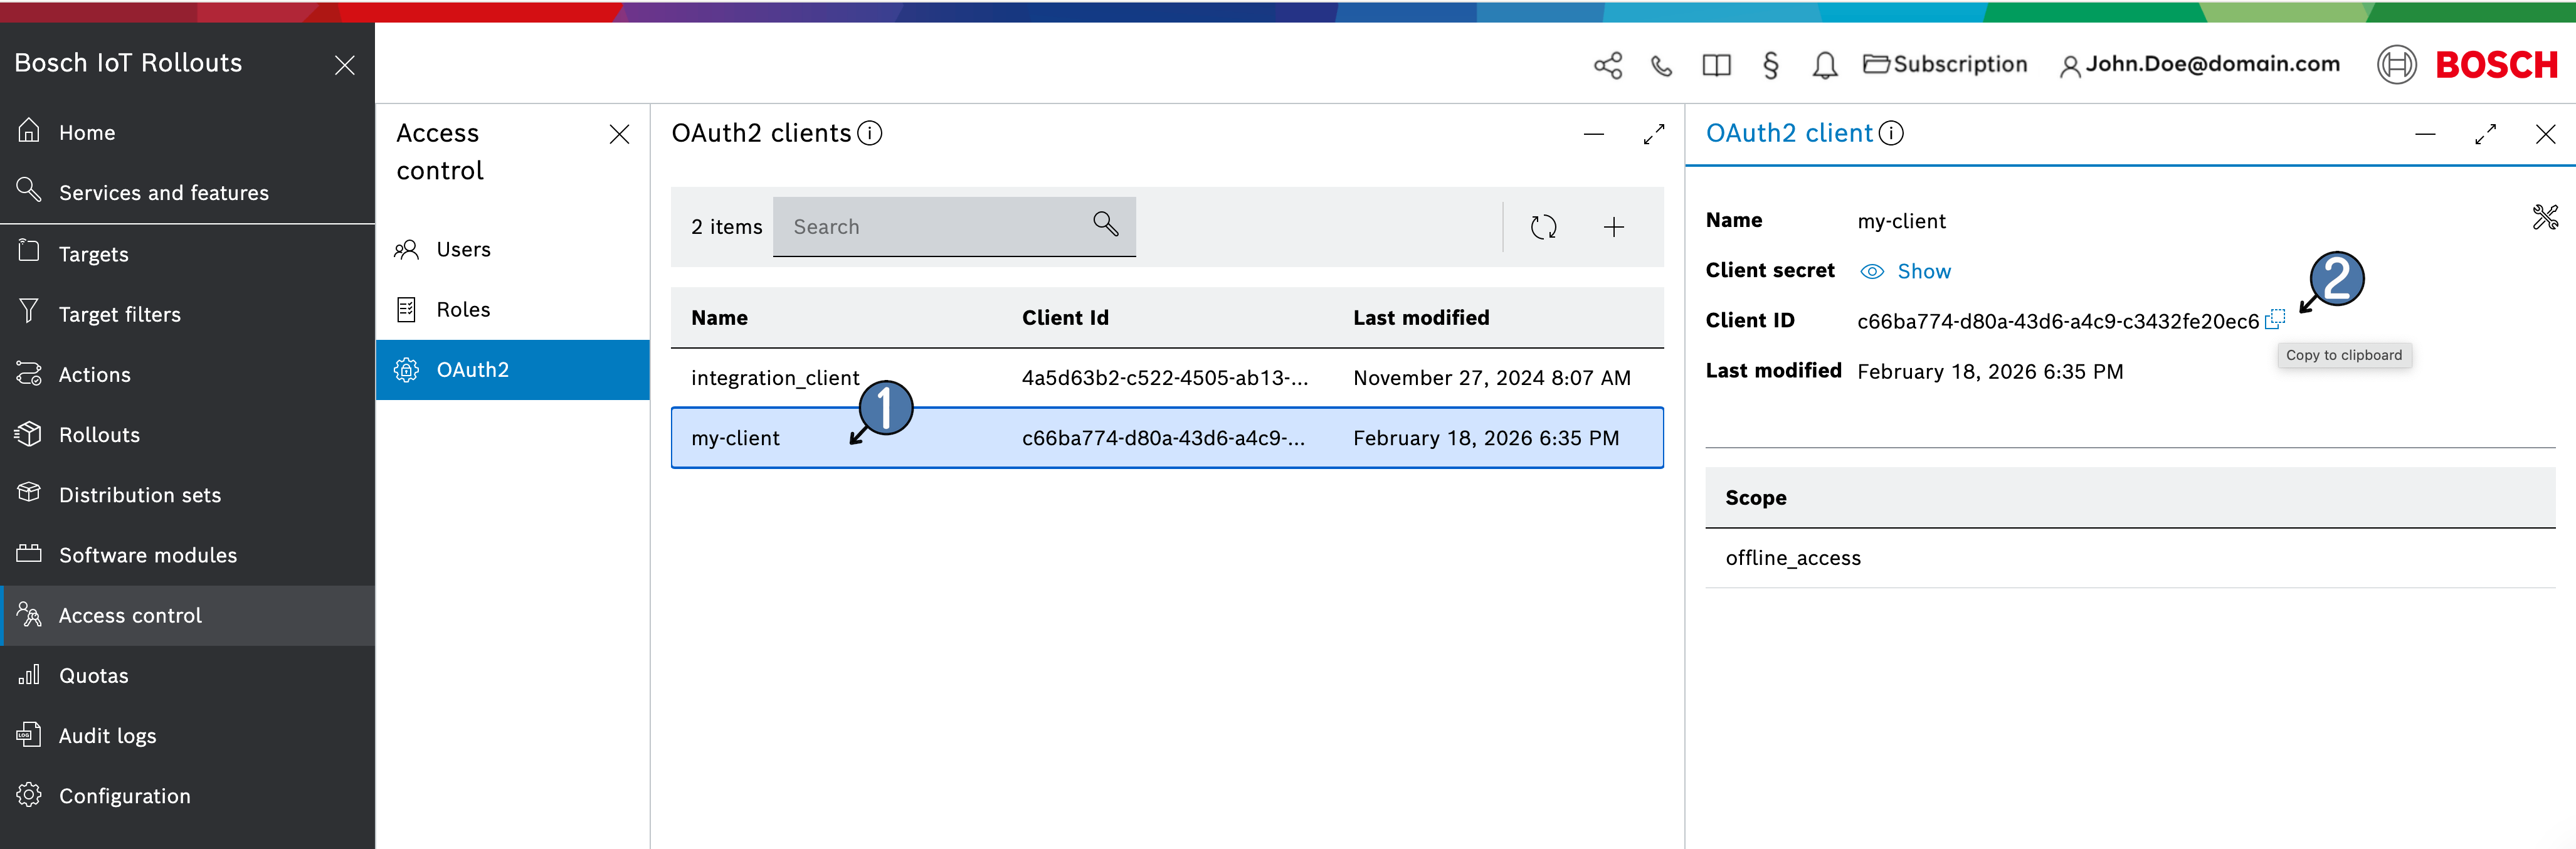The image size is (2576, 849).
Task: Show the info tooltip next to the OAuth2 clients title
Action: tap(870, 133)
